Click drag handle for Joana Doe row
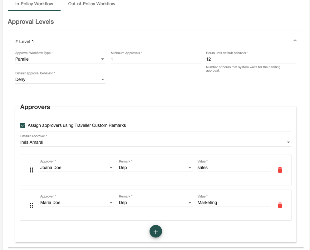 32,170
